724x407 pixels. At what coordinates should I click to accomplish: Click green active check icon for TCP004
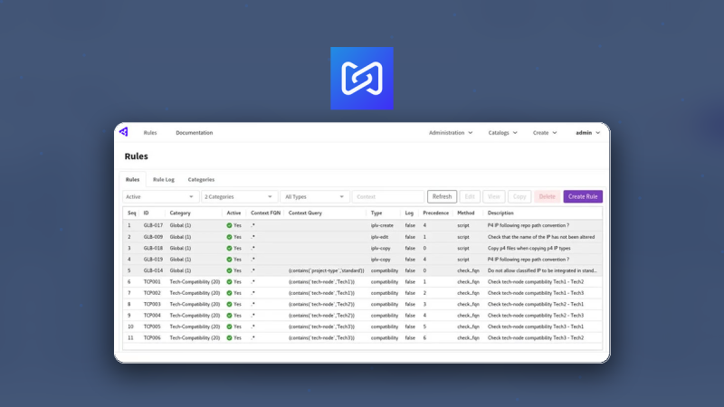pos(229,316)
